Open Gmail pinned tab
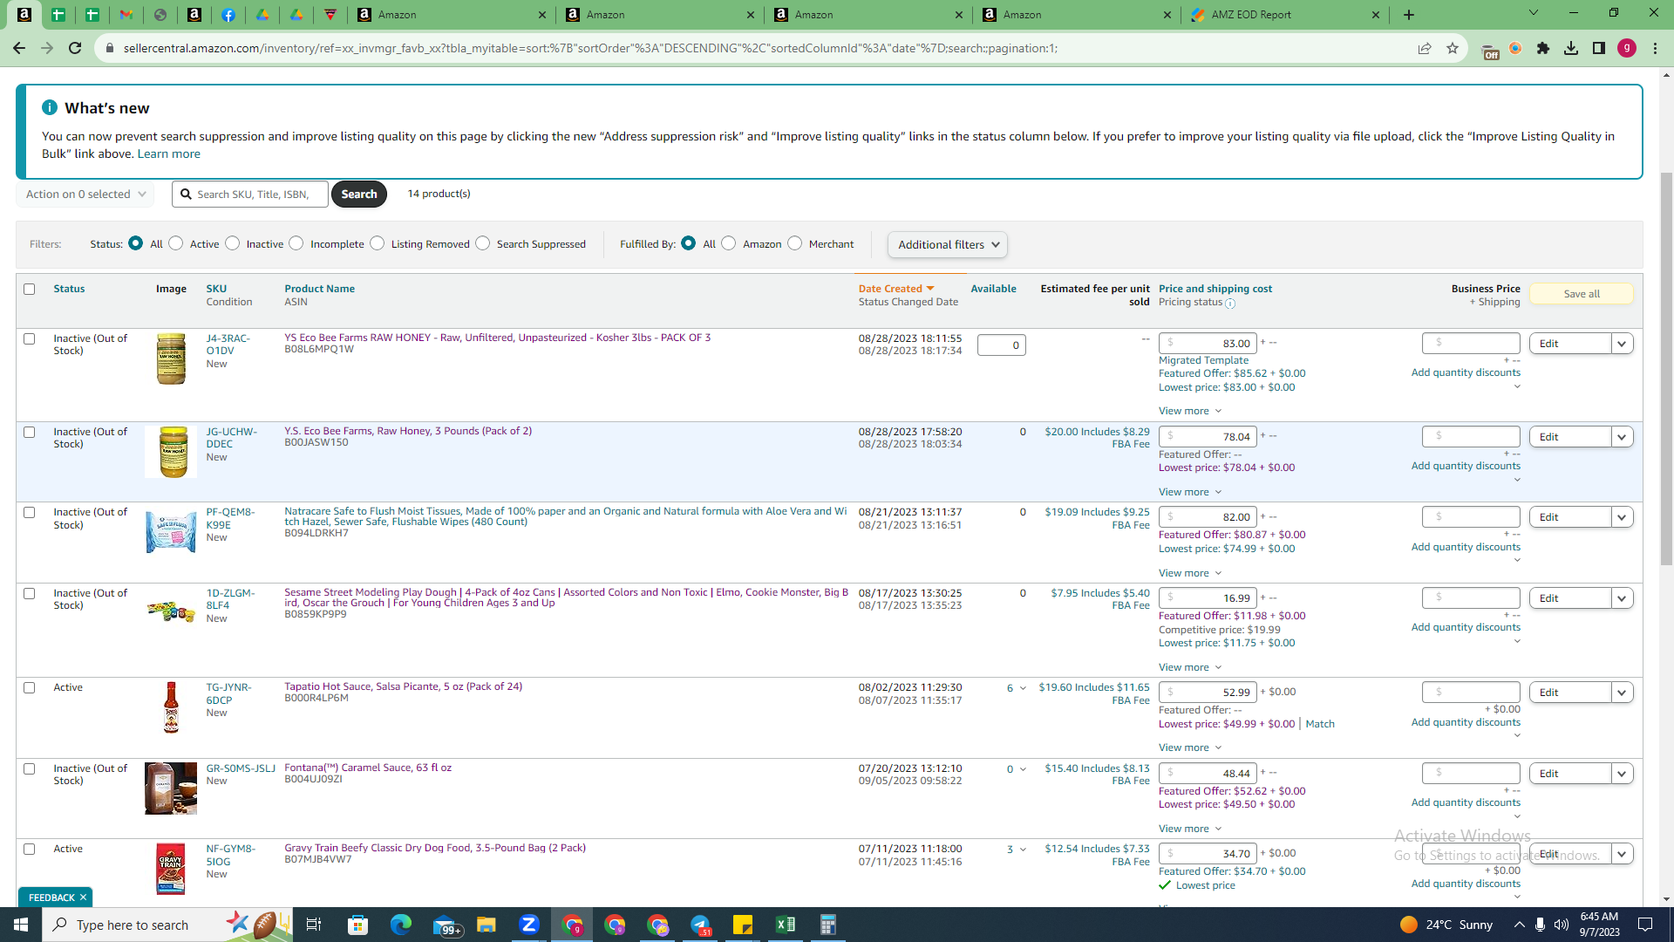Image resolution: width=1674 pixels, height=942 pixels. [x=126, y=15]
